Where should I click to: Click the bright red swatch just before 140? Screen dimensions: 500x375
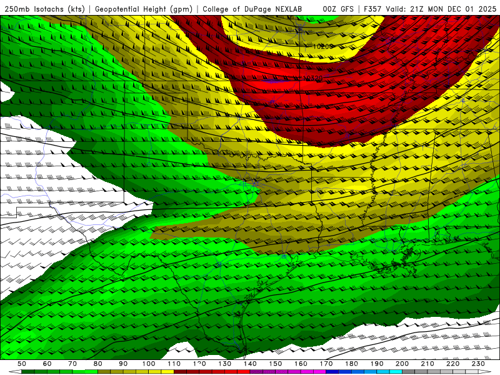point(244,371)
